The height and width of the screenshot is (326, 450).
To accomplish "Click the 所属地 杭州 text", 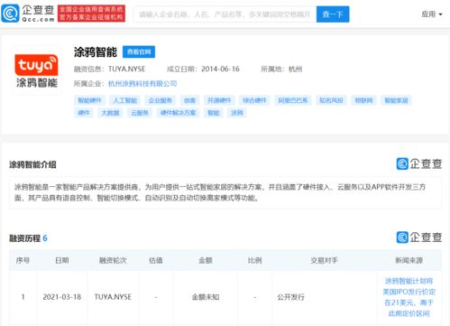I will click(x=281, y=70).
